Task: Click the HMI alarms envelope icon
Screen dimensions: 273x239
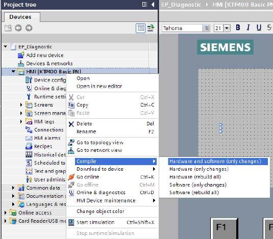Action: click(29, 138)
